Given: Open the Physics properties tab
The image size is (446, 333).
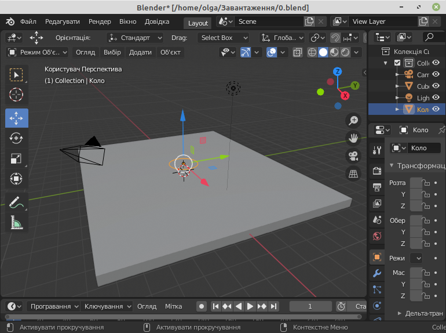Looking at the screenshot, I should tap(377, 306).
